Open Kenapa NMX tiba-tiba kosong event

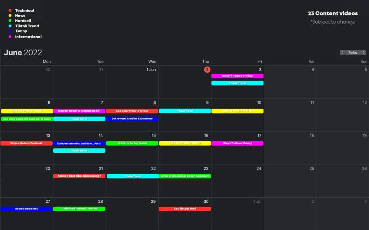click(79, 176)
